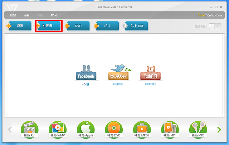Choose the 轉為 Apple output icon
Image resolution: width=229 pixels, height=145 pixels.
coord(86,129)
